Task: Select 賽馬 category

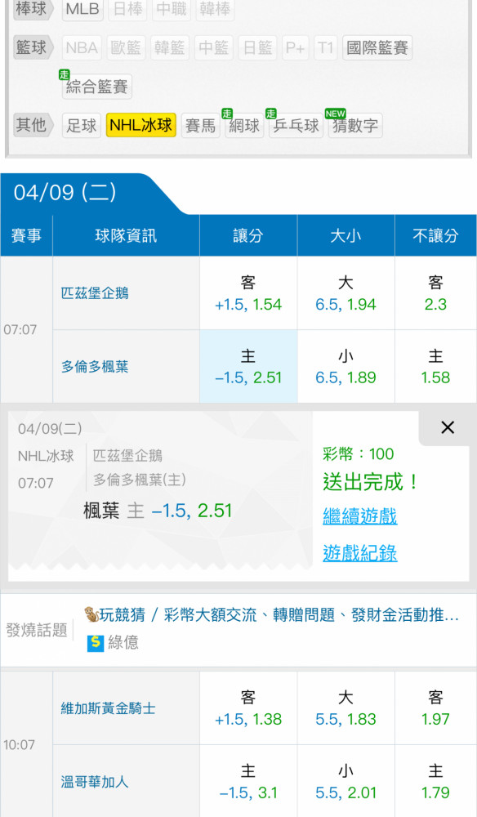Action: point(200,125)
